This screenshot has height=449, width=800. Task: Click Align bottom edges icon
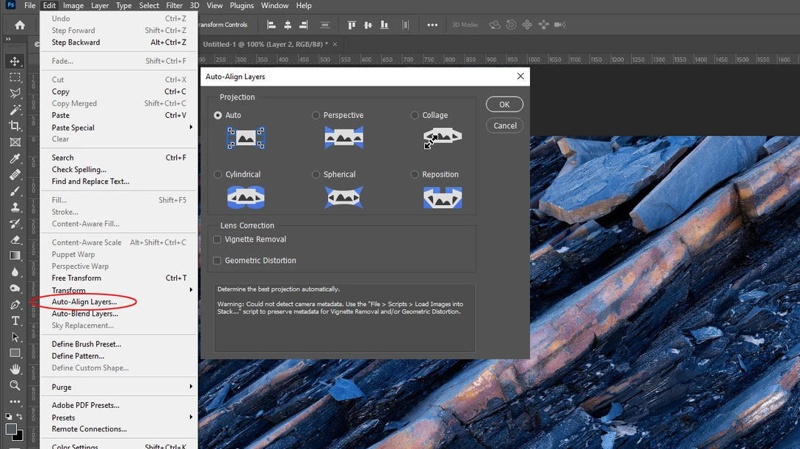pos(384,24)
